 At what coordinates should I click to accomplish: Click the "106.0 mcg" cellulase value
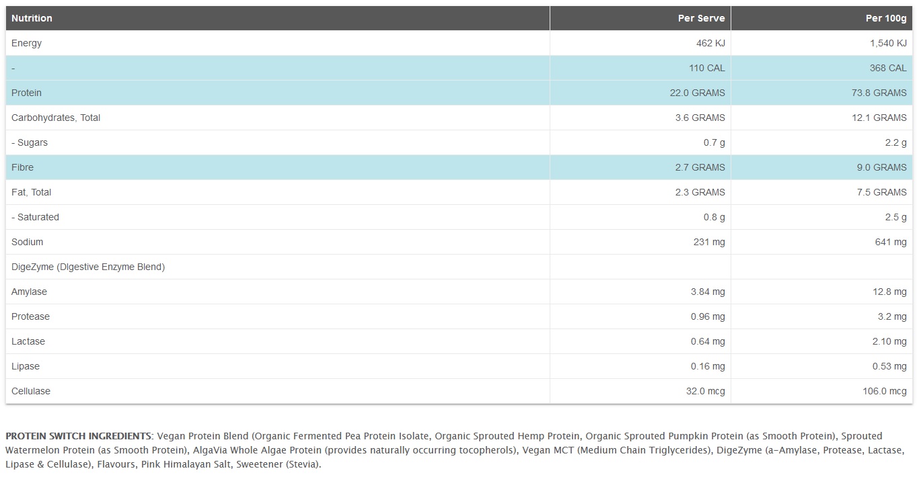click(885, 391)
